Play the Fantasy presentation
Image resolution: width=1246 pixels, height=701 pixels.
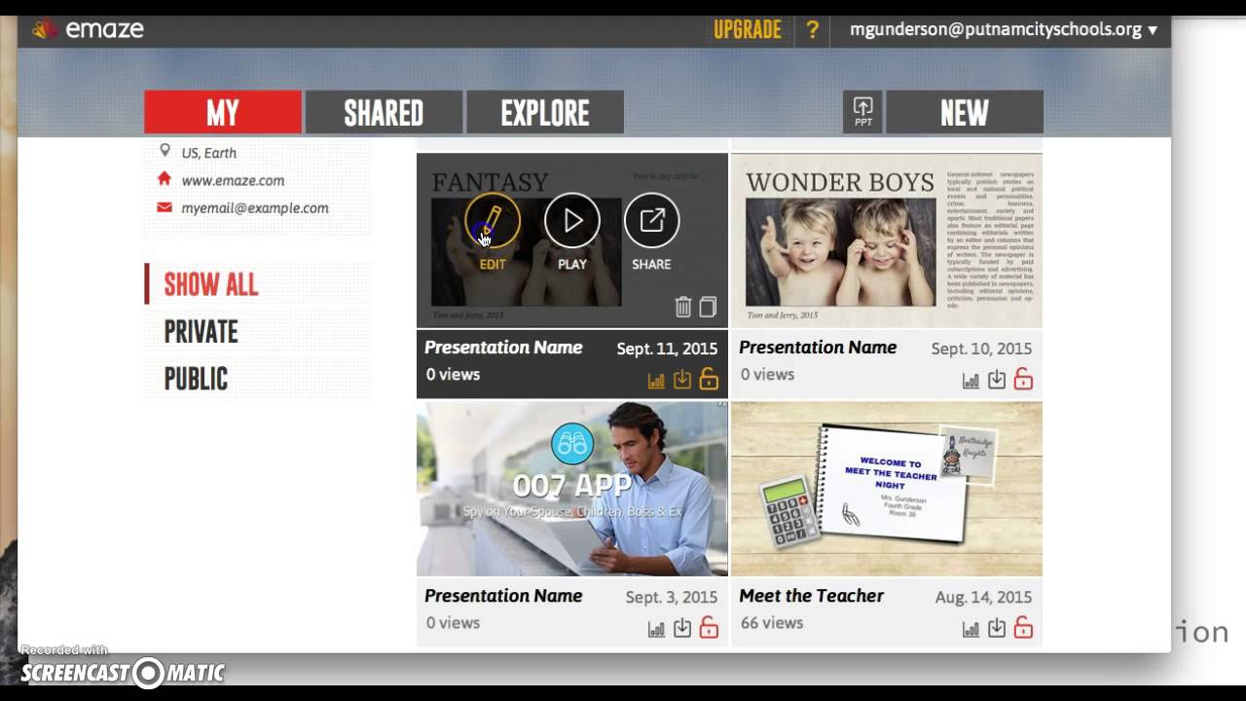[572, 220]
